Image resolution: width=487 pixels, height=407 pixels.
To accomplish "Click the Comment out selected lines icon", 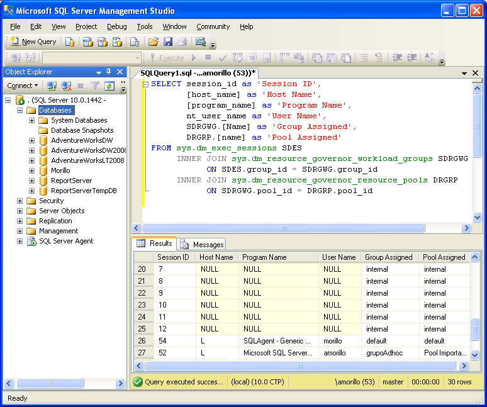I will [x=364, y=58].
